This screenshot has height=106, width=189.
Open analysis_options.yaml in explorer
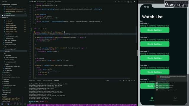tap(9, 86)
